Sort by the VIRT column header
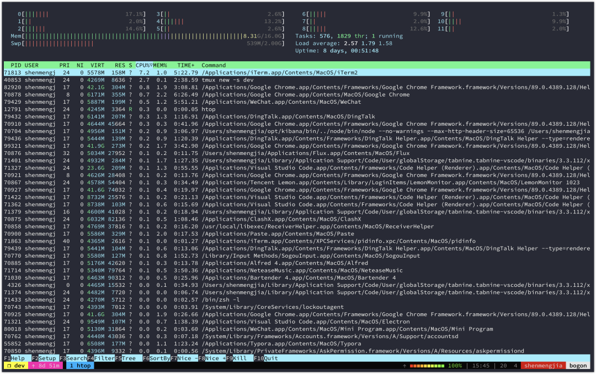The image size is (596, 374). tap(97, 66)
